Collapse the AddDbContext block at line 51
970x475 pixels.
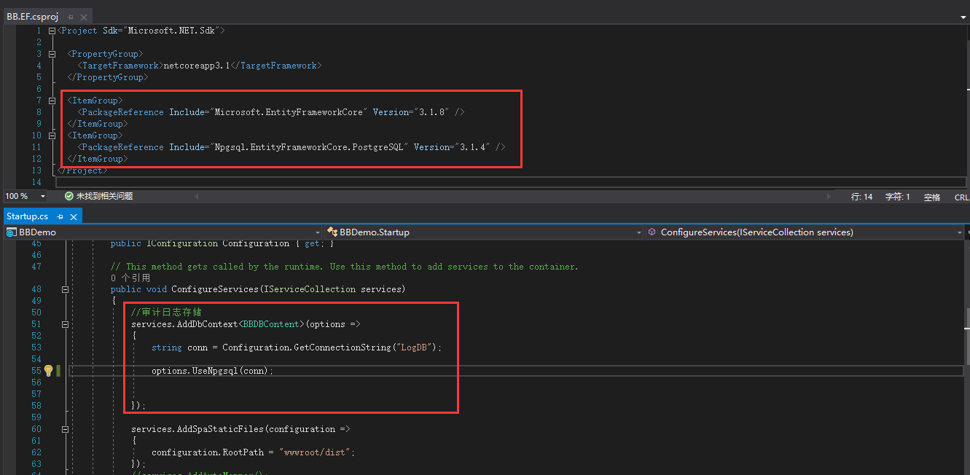click(x=65, y=324)
